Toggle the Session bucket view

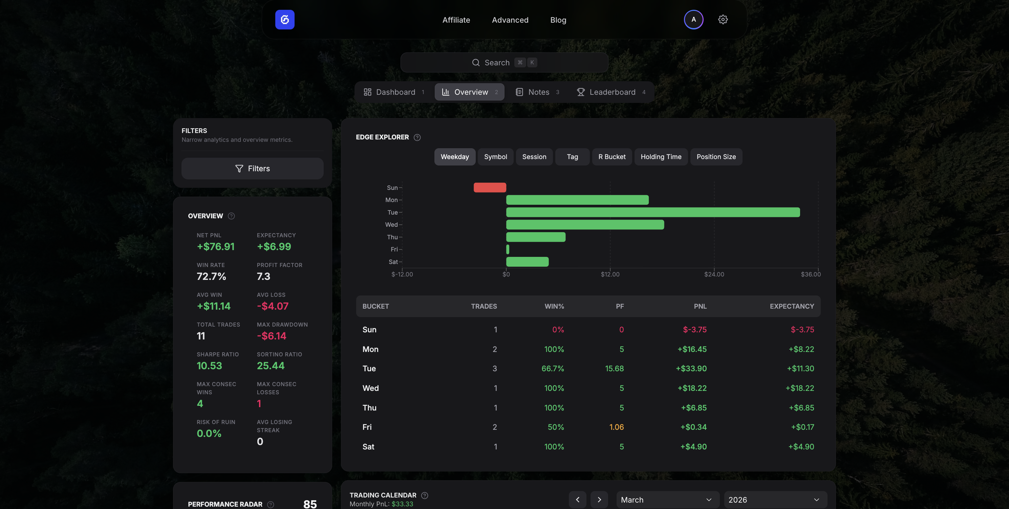534,157
